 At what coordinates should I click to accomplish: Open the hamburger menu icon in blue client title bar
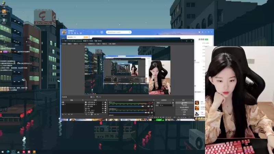[202, 32]
